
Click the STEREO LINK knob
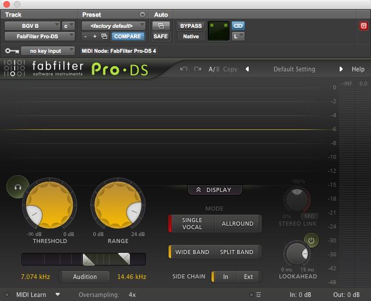point(297,200)
